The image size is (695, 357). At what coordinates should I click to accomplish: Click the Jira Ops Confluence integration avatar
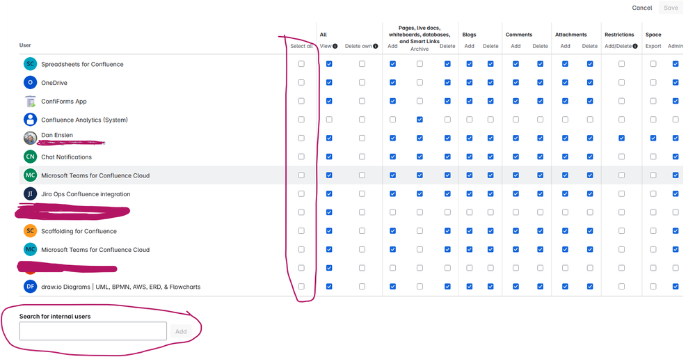tap(30, 193)
